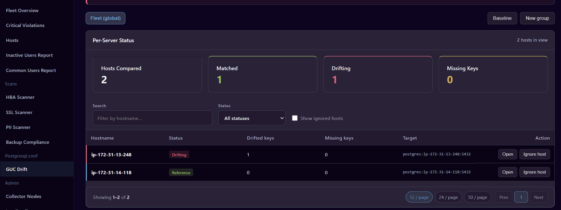Image resolution: width=561 pixels, height=210 pixels.
Task: Select the Fleet (global) tab
Action: point(106,18)
